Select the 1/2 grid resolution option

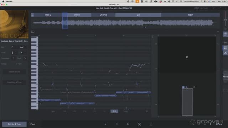pos(114,111)
